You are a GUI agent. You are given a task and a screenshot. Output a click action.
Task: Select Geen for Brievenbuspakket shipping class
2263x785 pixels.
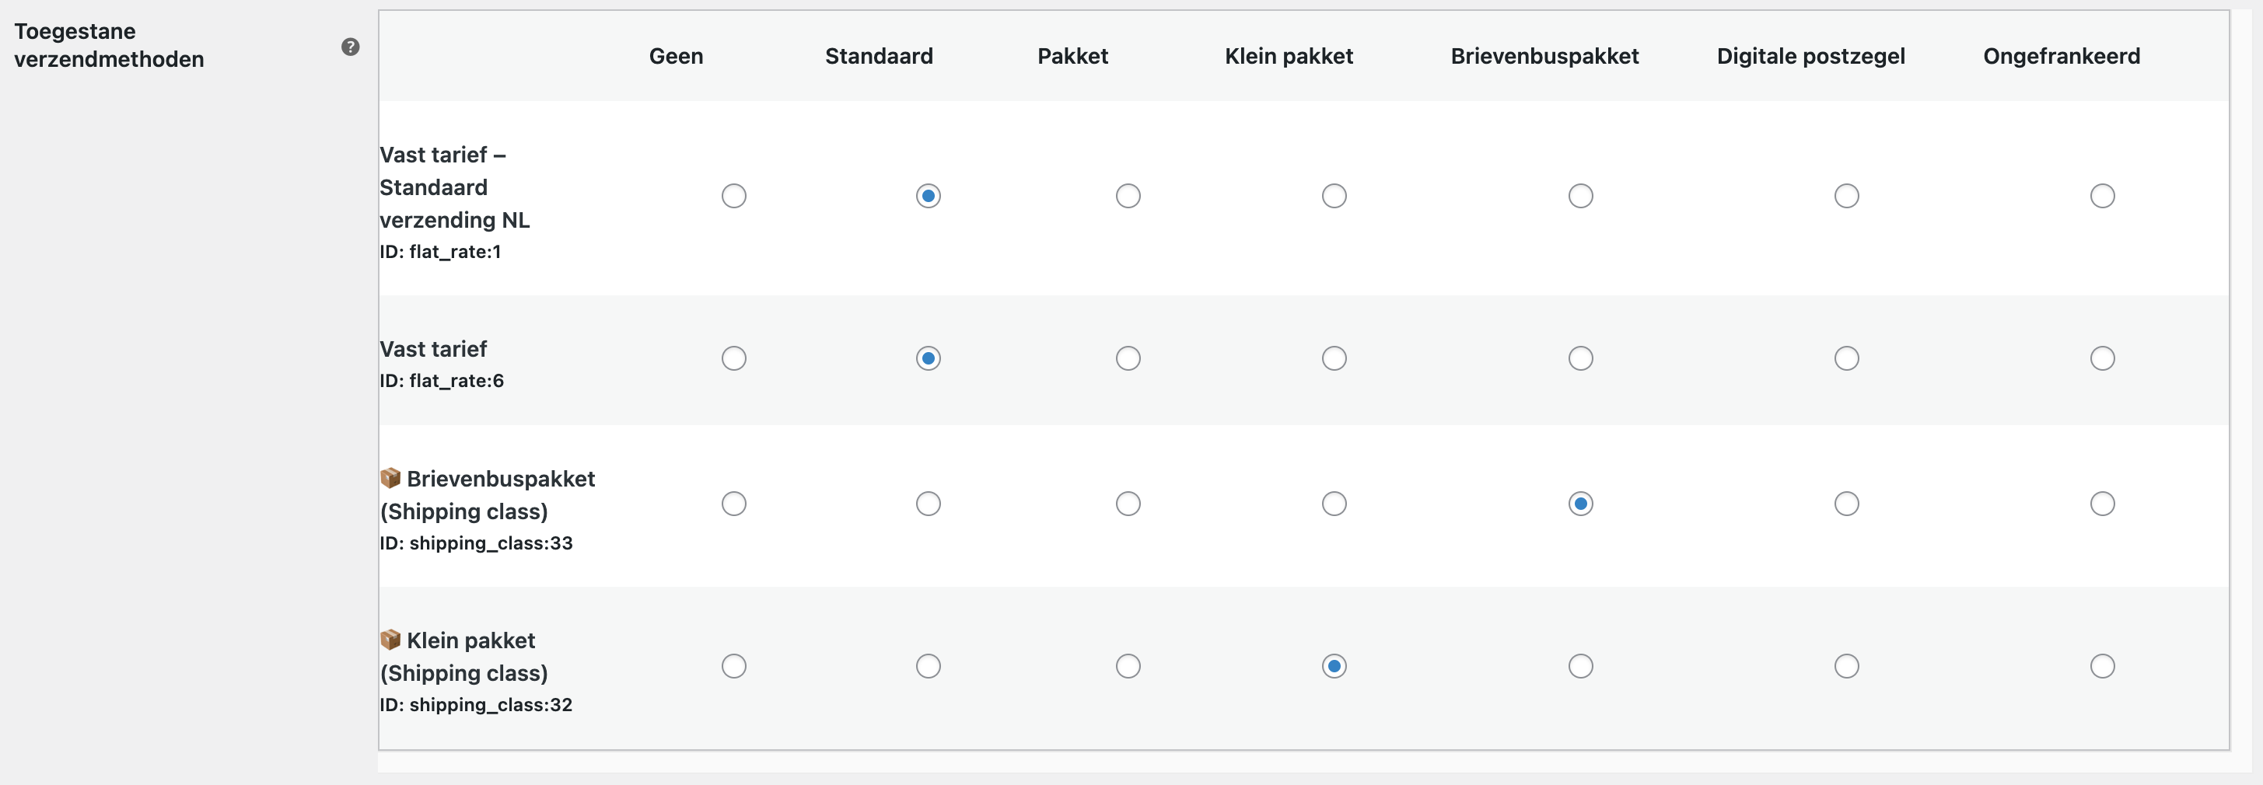733,503
